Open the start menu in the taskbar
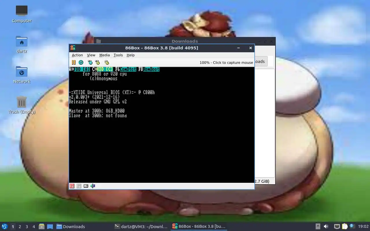 pyautogui.click(x=5, y=226)
